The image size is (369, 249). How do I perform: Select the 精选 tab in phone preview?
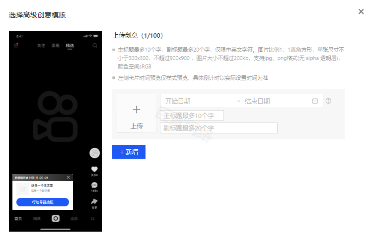[x=70, y=46]
